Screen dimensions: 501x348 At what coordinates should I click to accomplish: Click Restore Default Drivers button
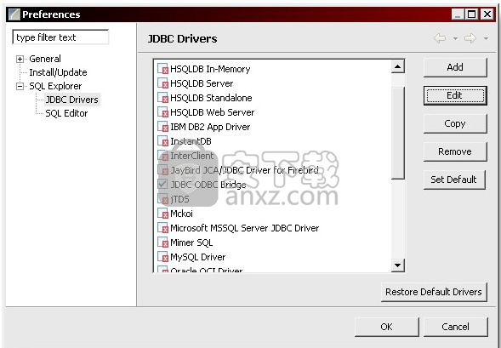(434, 292)
